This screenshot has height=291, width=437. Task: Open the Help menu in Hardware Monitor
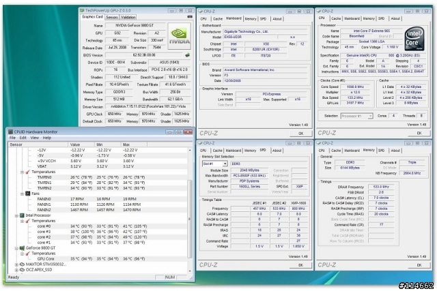[47, 138]
